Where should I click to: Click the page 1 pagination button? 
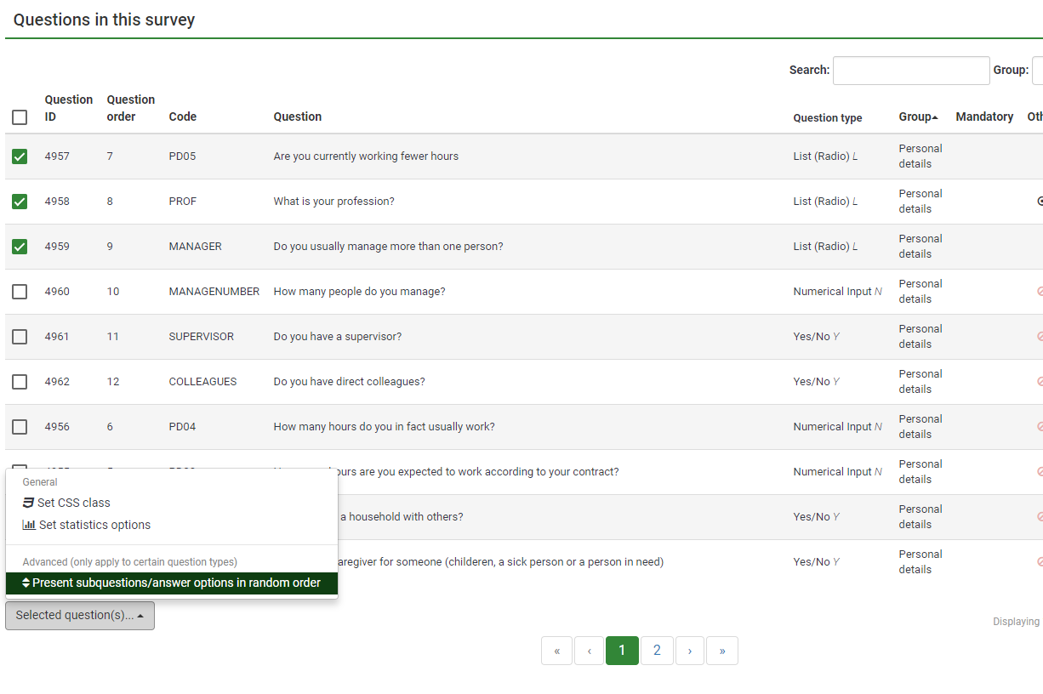[622, 651]
